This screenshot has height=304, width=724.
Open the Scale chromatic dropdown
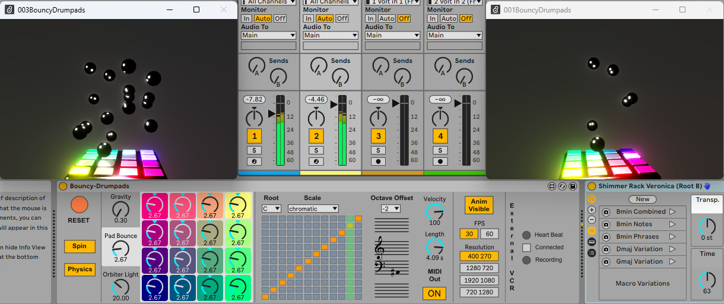coord(313,208)
